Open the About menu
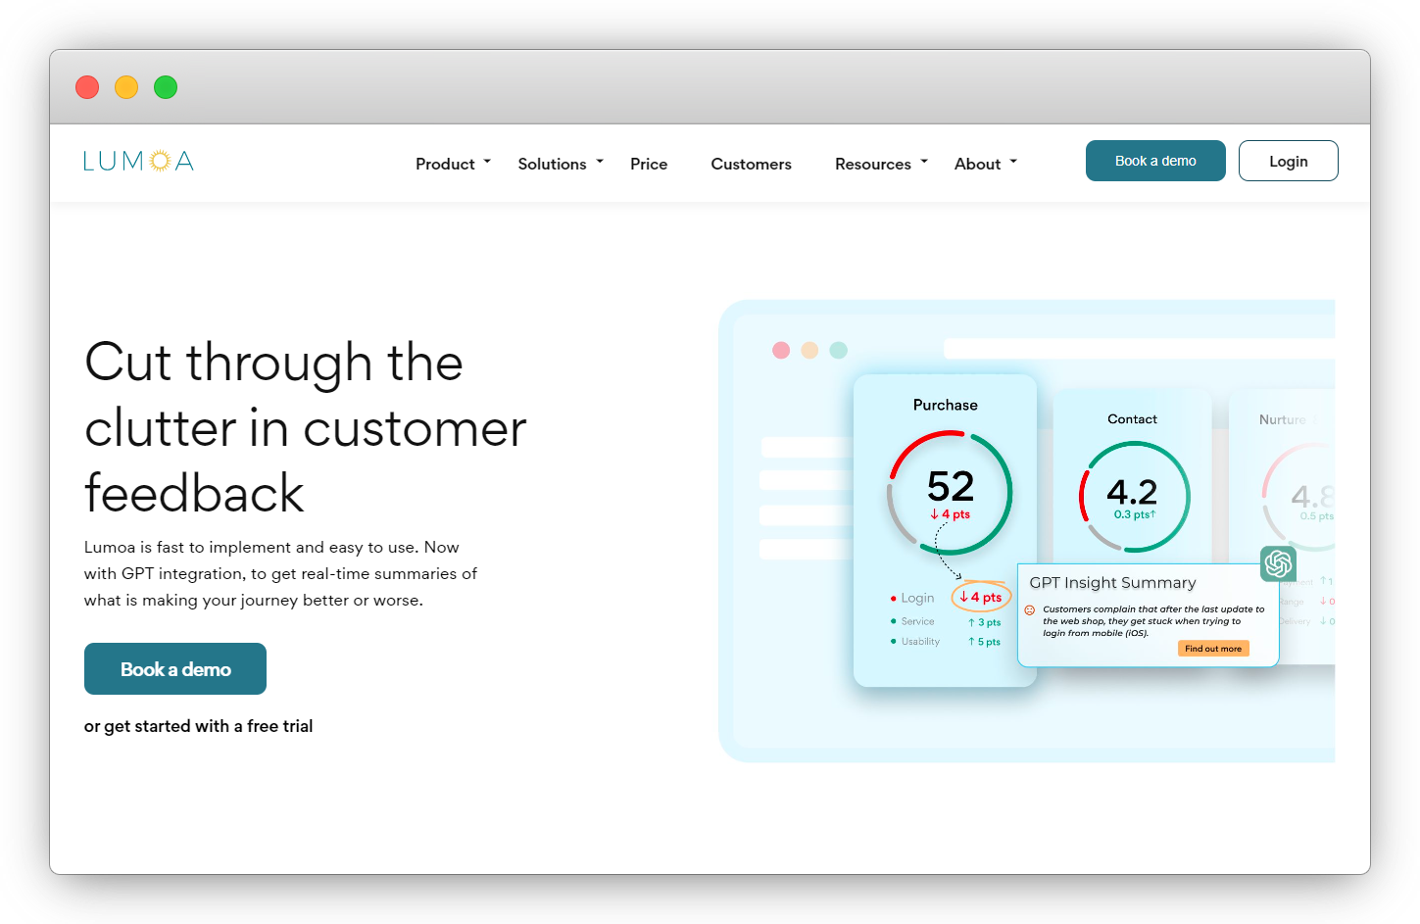This screenshot has height=924, width=1420. click(977, 164)
